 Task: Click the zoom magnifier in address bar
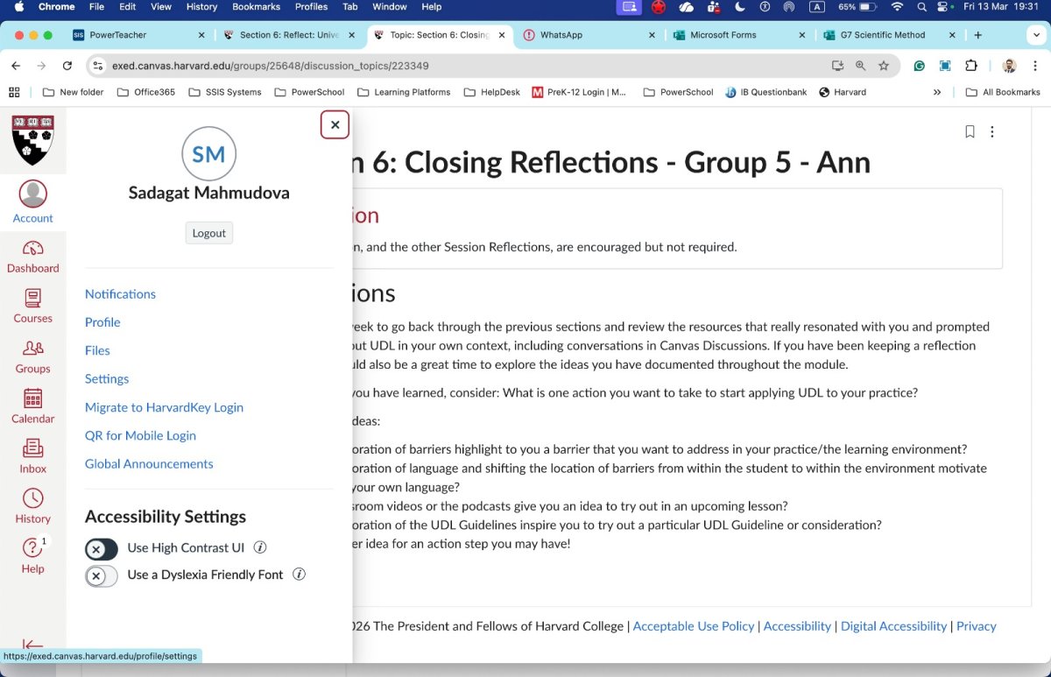tap(860, 66)
